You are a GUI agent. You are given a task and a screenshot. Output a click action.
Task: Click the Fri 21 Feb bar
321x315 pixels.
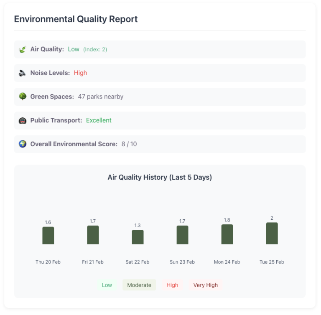[93, 235]
